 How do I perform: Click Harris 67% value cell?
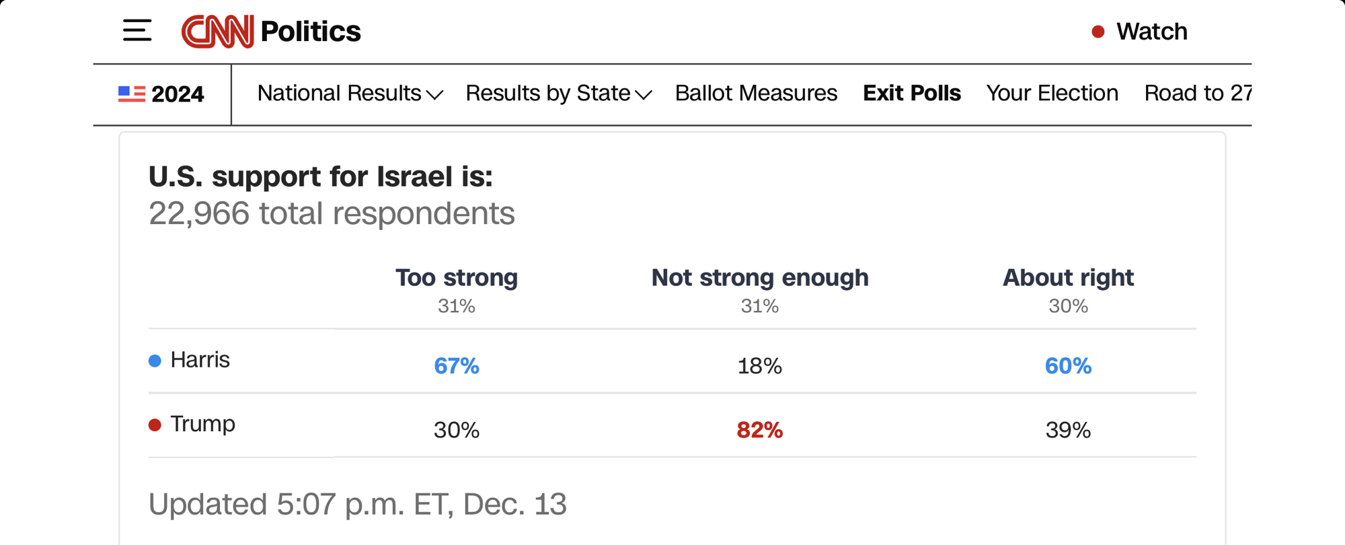pyautogui.click(x=456, y=366)
